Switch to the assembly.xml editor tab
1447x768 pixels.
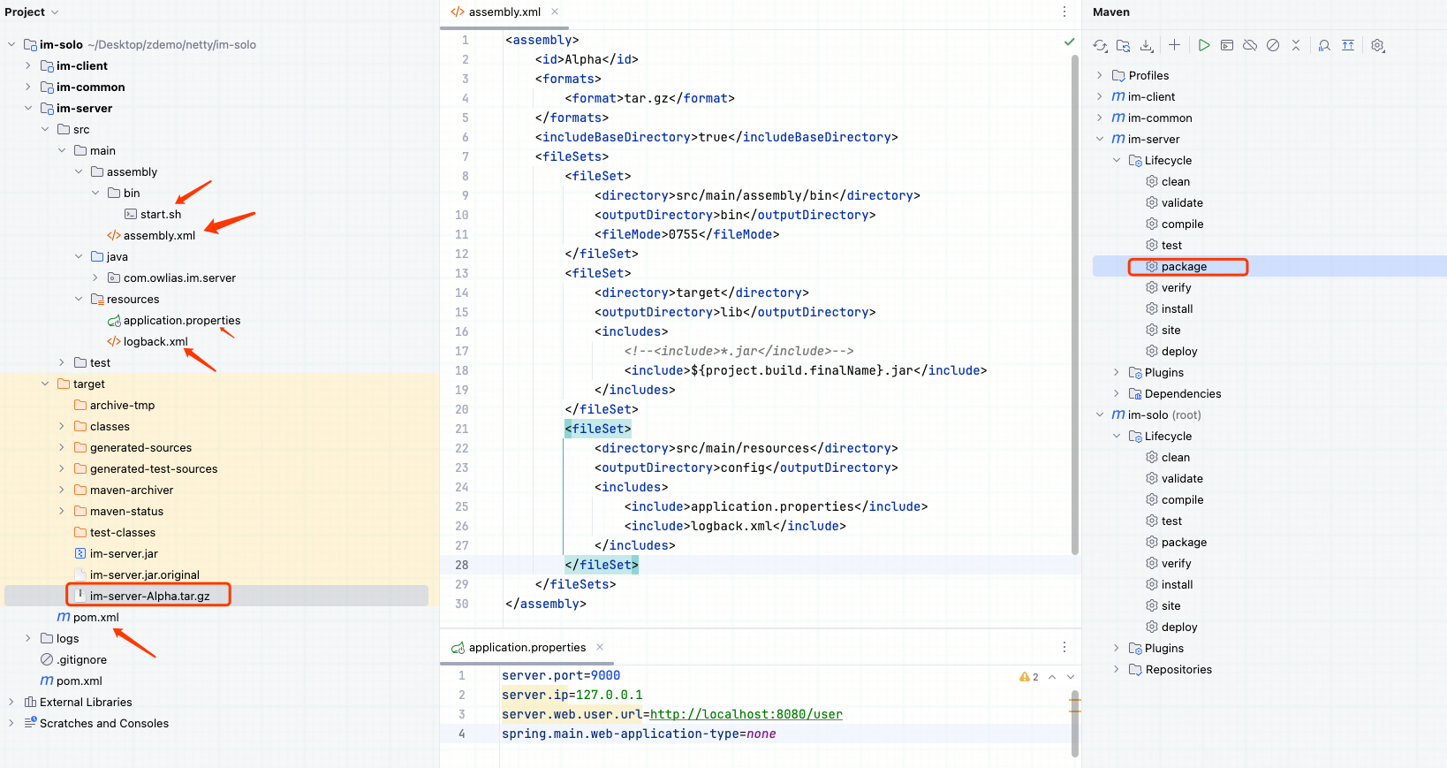pyautogui.click(x=504, y=12)
